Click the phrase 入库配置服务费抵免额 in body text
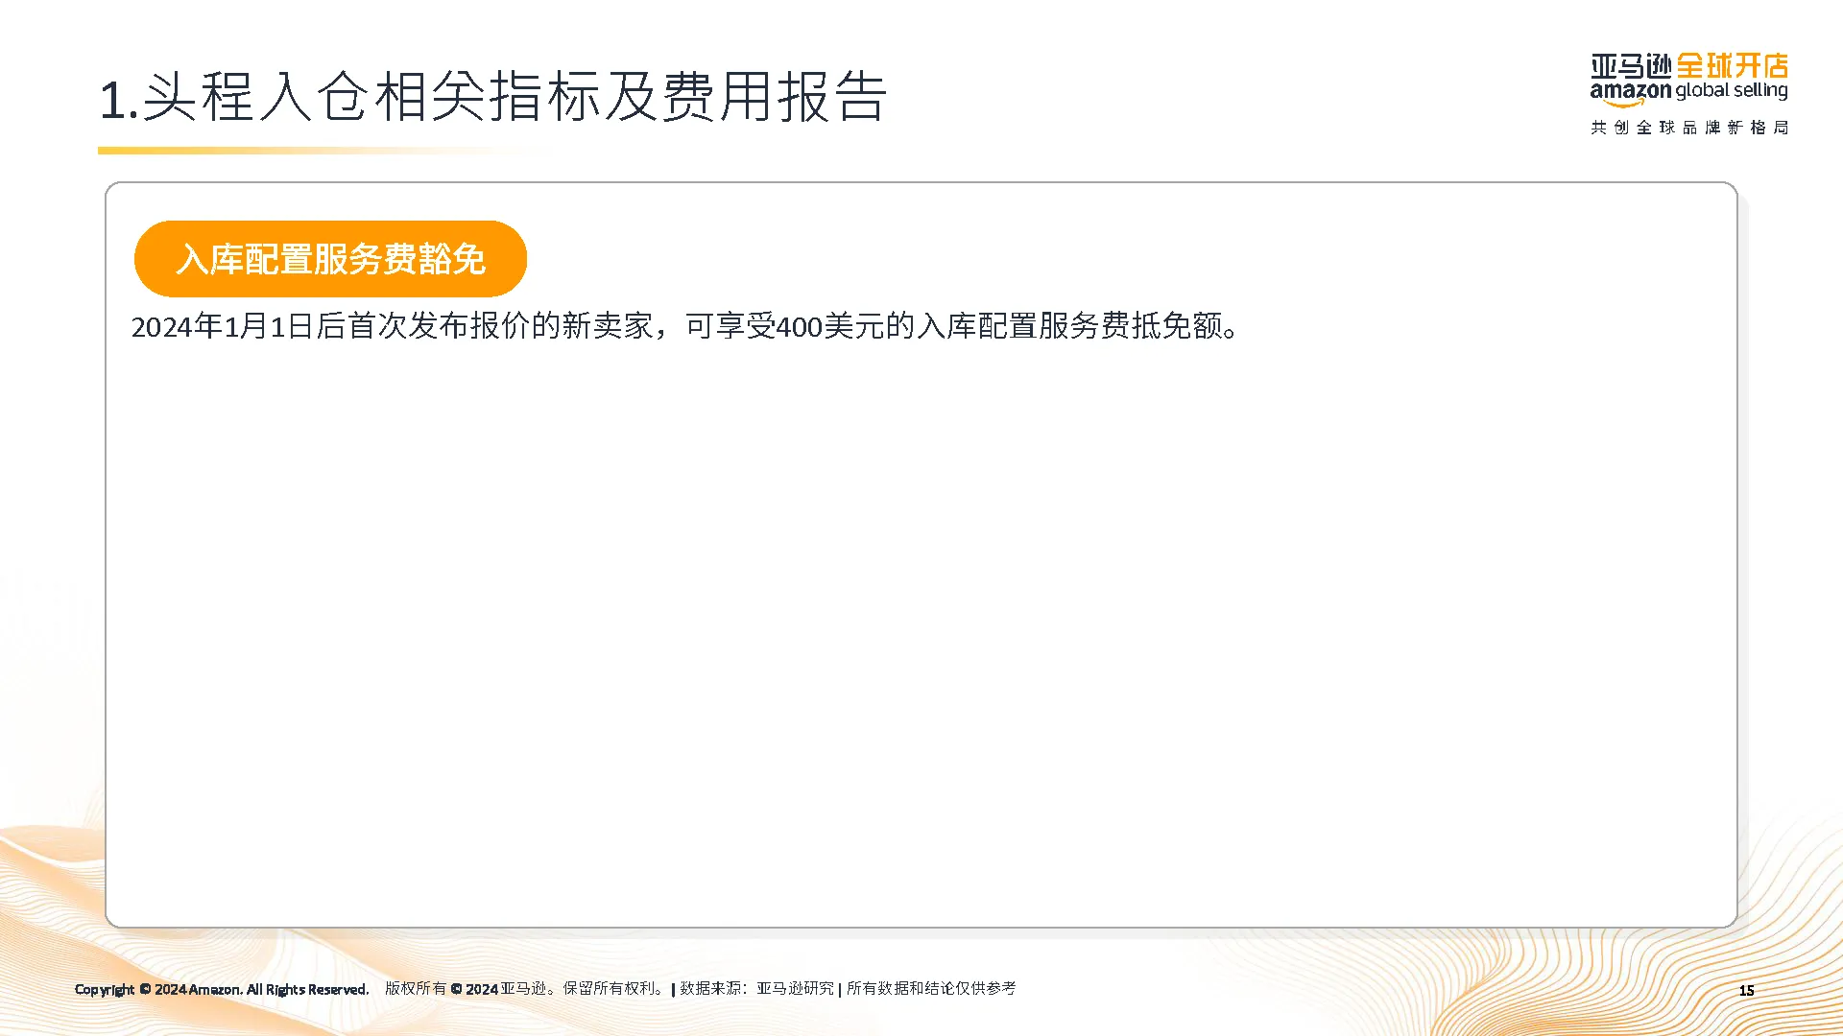Screen dimensions: 1843x1036 pyautogui.click(x=1068, y=327)
